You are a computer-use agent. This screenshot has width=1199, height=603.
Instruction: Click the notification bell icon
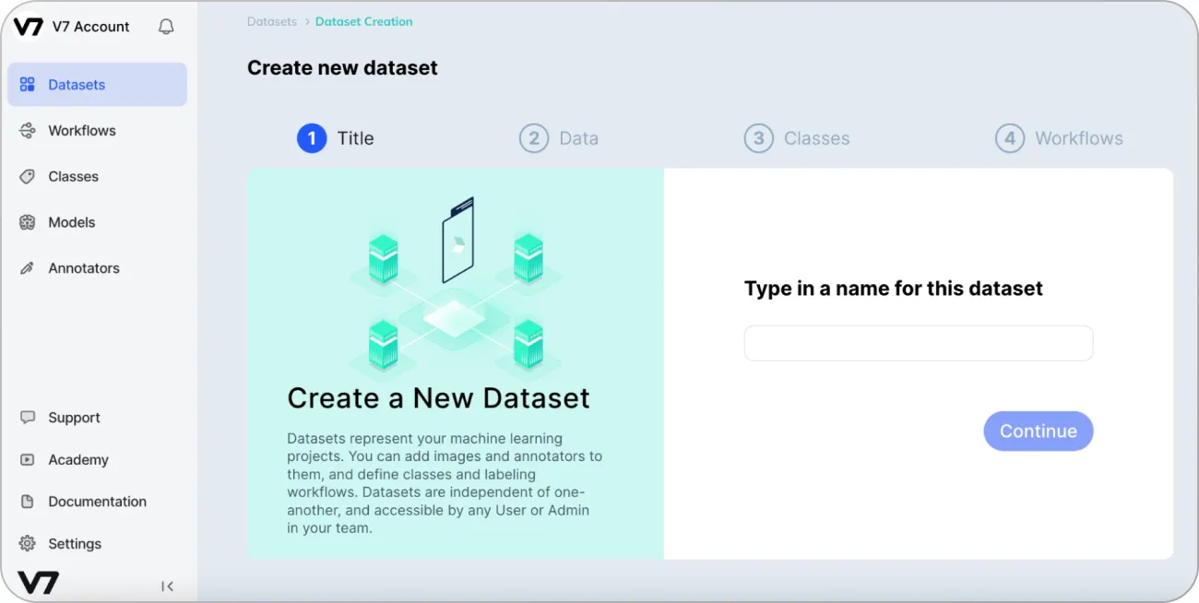(165, 27)
